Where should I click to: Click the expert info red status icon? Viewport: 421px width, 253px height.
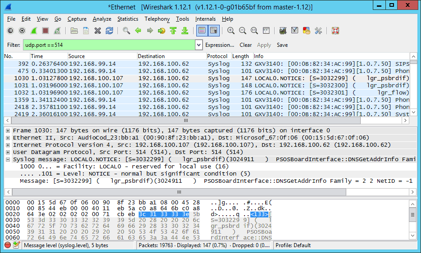click(x=8, y=245)
